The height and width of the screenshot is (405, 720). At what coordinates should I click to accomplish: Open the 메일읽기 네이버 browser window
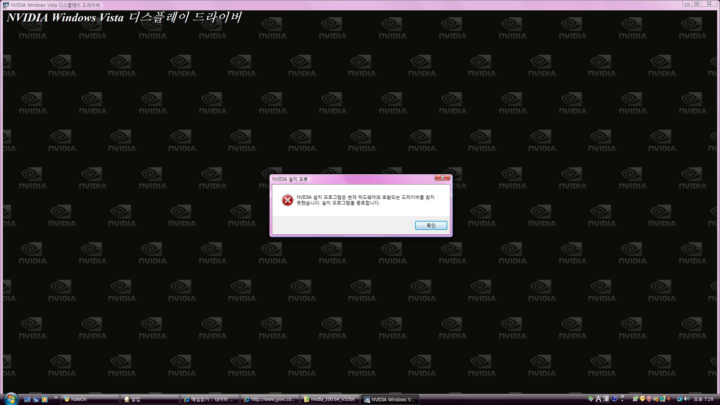pyautogui.click(x=210, y=399)
